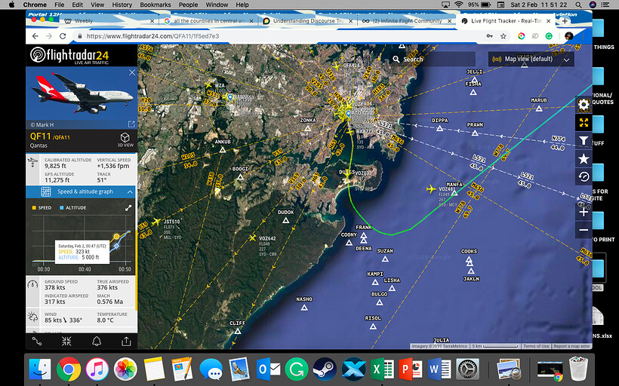This screenshot has height=386, width=619.
Task: Open the Chrome profile avatar
Action: click(x=568, y=36)
